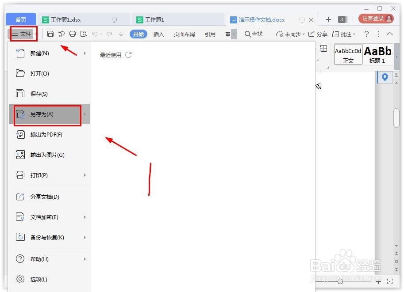Image resolution: width=404 pixels, height=292 pixels.
Task: Switch to the 演示操作文档.docx tab
Action: pos(261,19)
